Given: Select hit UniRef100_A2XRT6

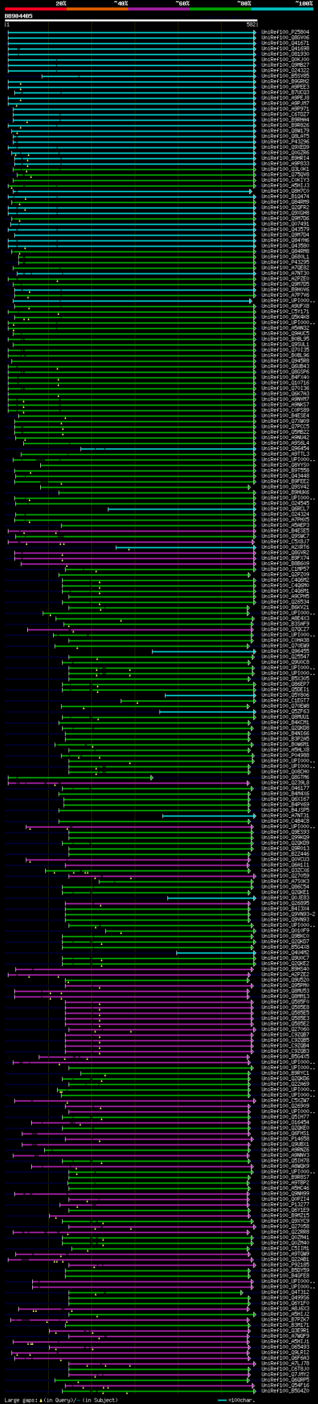Looking at the screenshot, I should [285, 547].
